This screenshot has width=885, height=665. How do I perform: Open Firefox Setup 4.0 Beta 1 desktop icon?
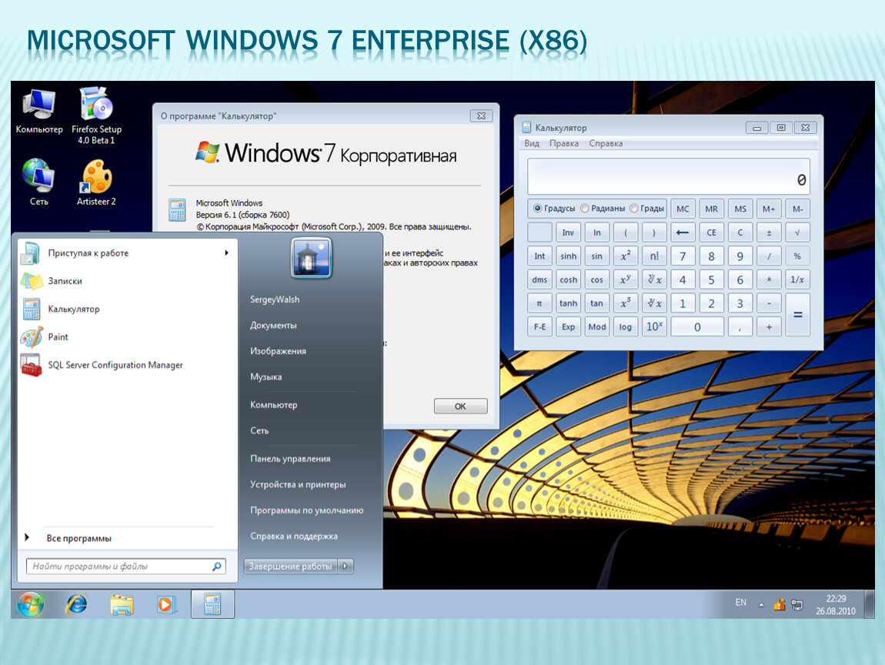[96, 115]
